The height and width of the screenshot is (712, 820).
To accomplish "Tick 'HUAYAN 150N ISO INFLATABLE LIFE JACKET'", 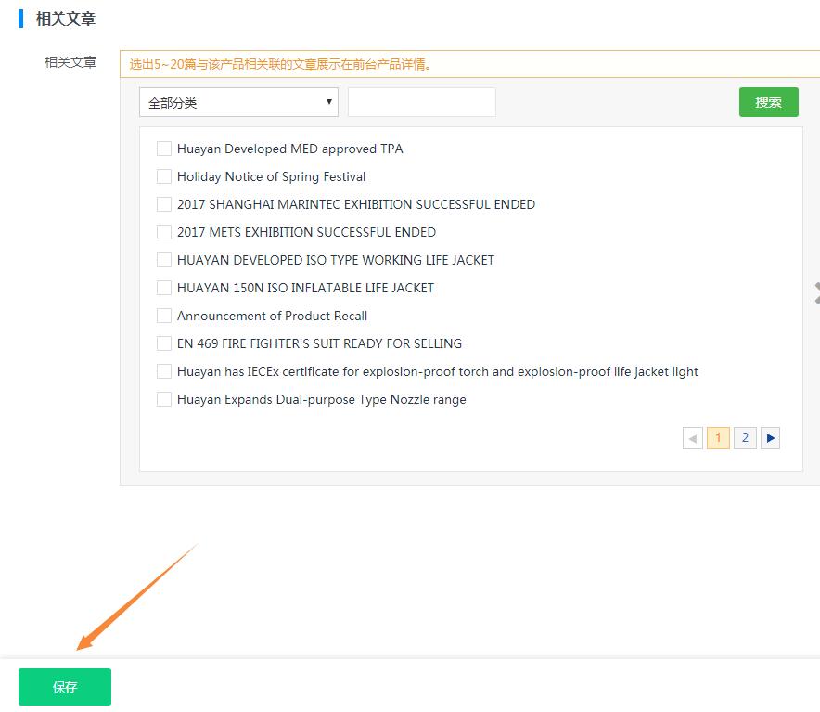I will tap(164, 288).
